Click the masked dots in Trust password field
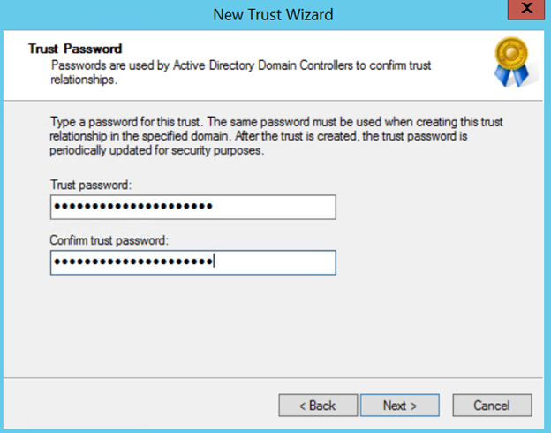 click(132, 207)
